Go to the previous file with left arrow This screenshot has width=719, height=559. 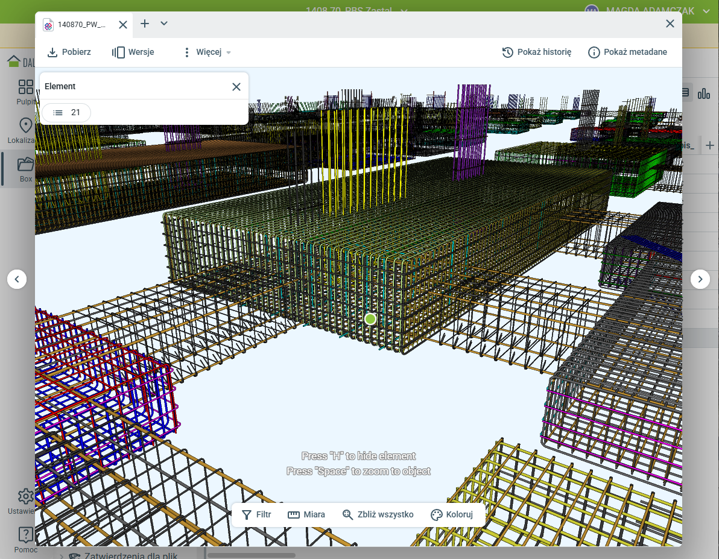coord(17,279)
